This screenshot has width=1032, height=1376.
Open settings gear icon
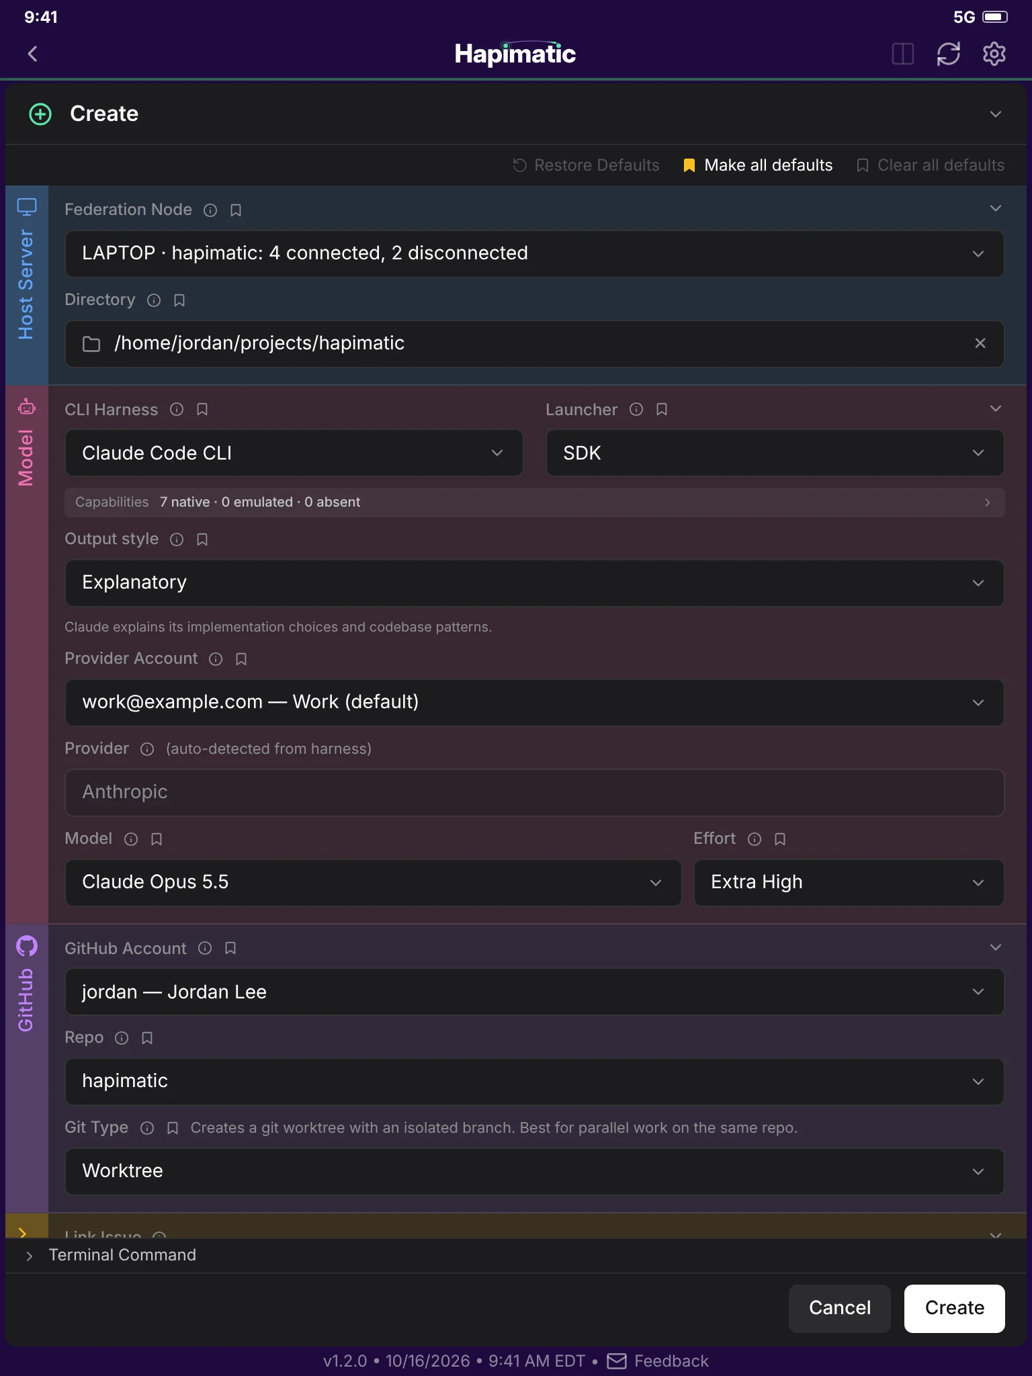[x=994, y=54]
